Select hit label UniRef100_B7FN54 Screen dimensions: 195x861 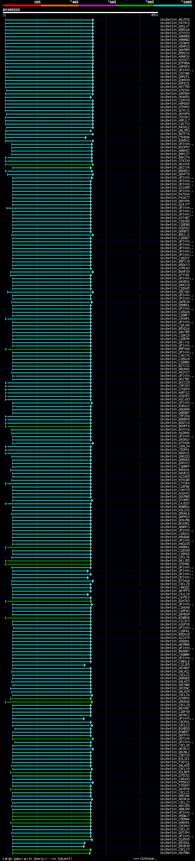(x=175, y=63)
